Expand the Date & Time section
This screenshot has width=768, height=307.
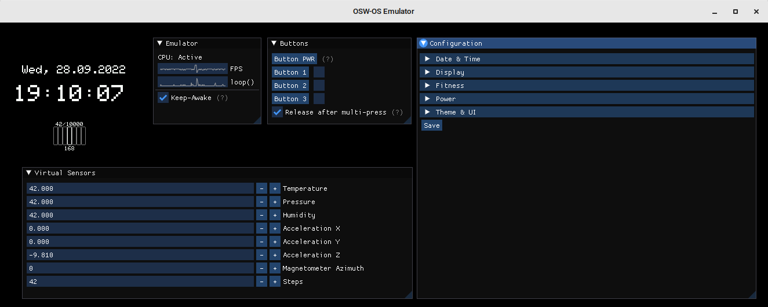tap(587, 59)
